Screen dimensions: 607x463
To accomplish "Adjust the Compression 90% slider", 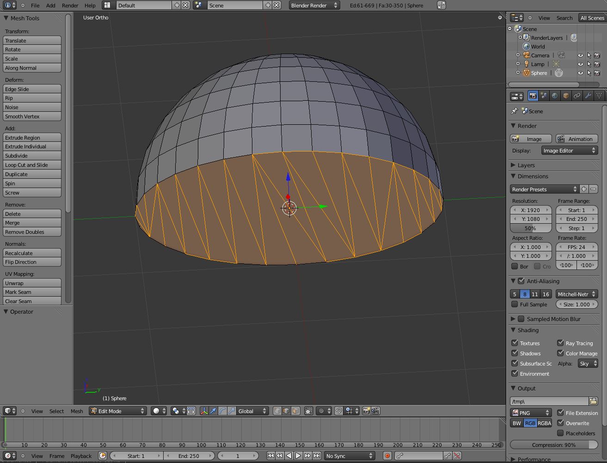I will coord(554,445).
